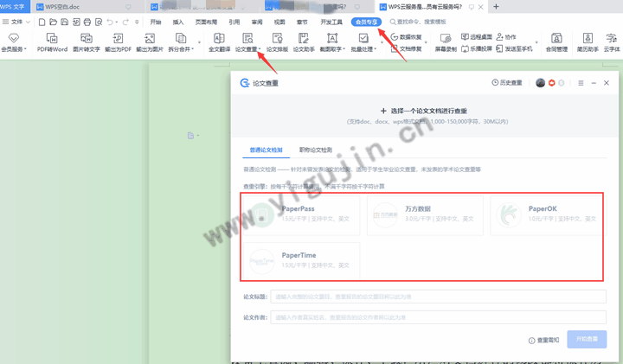Open the 简历助手 tool

pos(588,42)
